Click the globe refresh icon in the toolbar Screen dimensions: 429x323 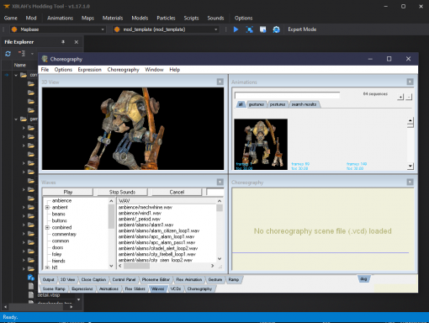[276, 29]
